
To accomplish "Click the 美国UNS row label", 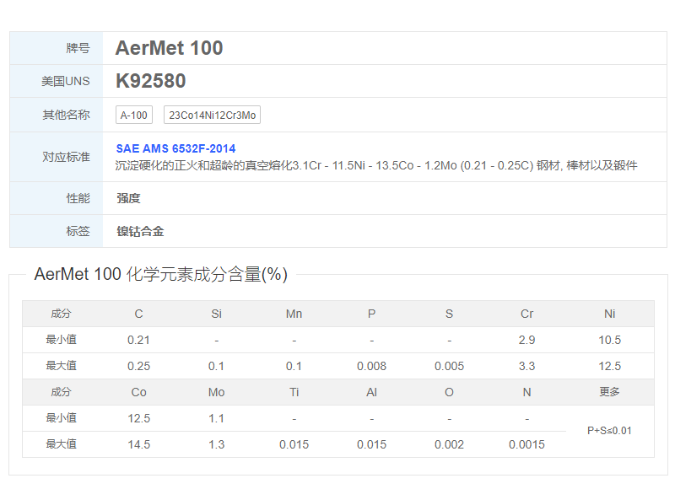I will [x=66, y=81].
